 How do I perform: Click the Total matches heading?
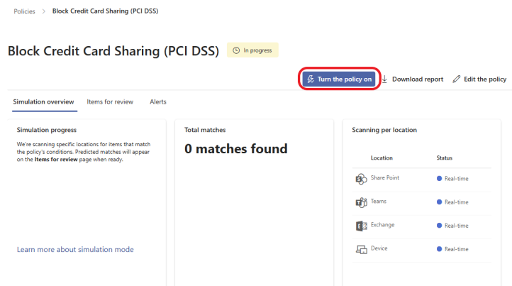(x=205, y=130)
